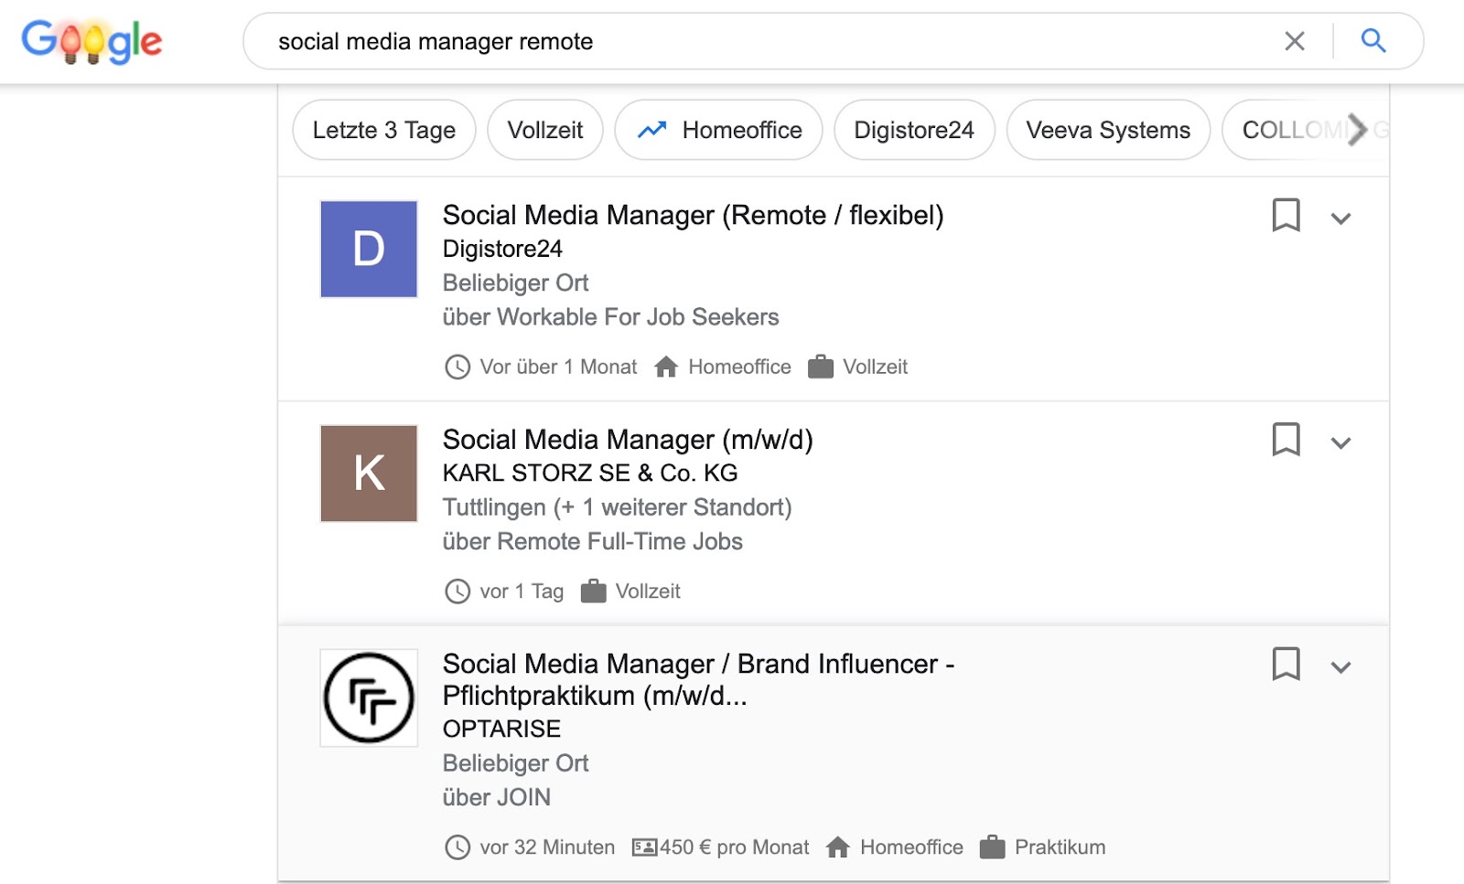
Task: Click the 'vor 32 Minuten' text
Action: (547, 847)
